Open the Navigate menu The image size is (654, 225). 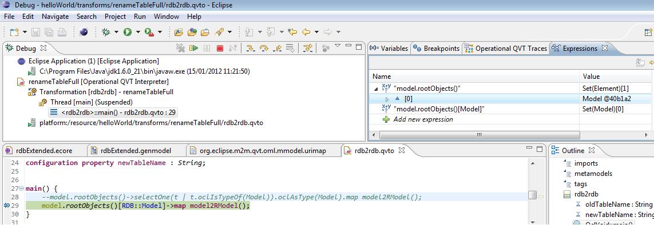pos(55,17)
